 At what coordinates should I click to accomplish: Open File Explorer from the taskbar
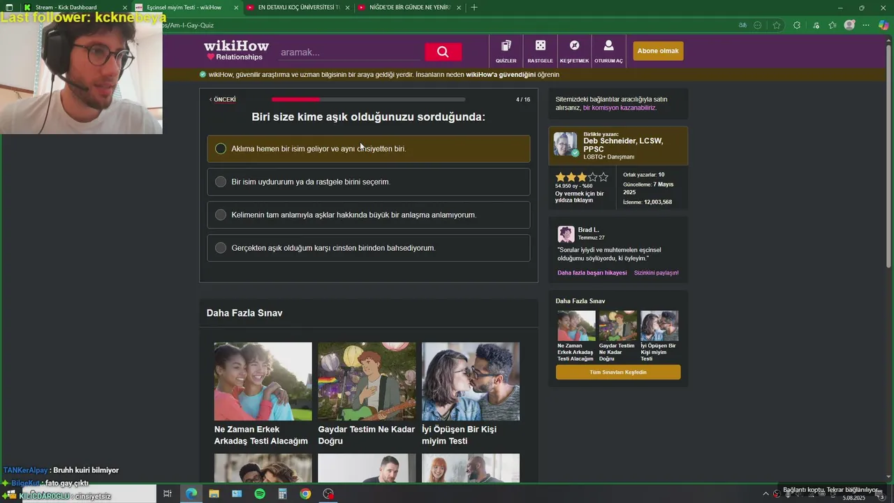[214, 494]
